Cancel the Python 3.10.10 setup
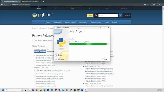The height and width of the screenshot is (92, 164). pyautogui.click(x=105, y=59)
